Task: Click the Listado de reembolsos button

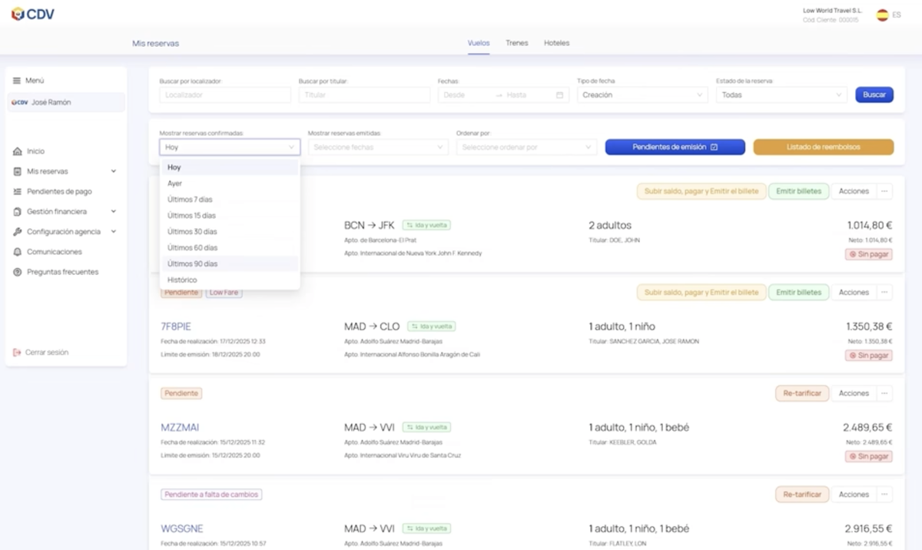Action: [823, 147]
